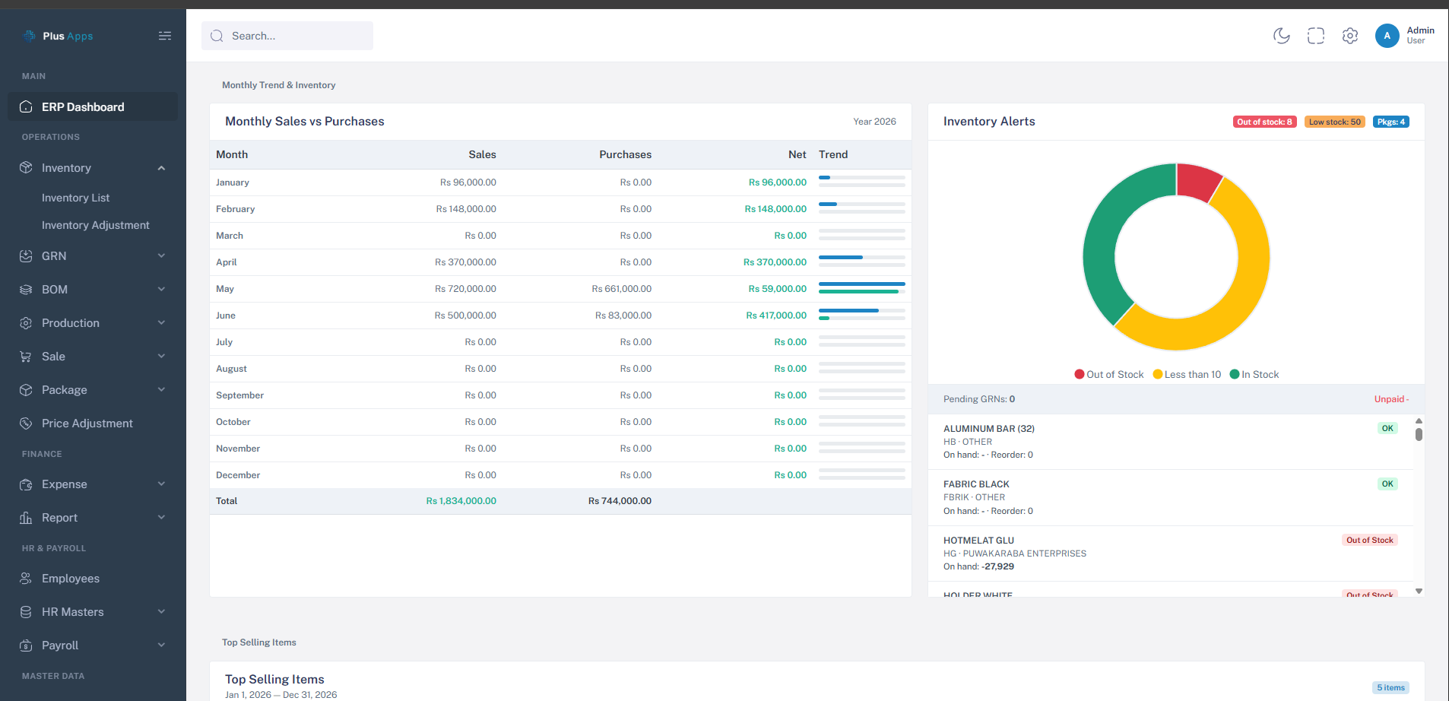Viewport: 1449px width, 701px height.
Task: Expand the Package menu chevron
Action: [x=161, y=390]
